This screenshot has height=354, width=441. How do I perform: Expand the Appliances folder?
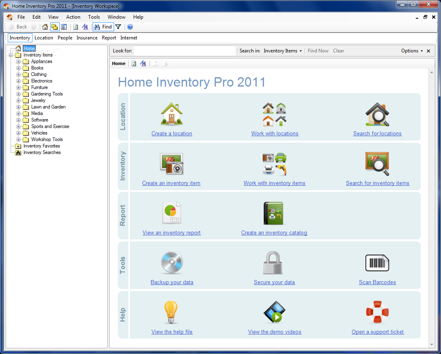19,62
